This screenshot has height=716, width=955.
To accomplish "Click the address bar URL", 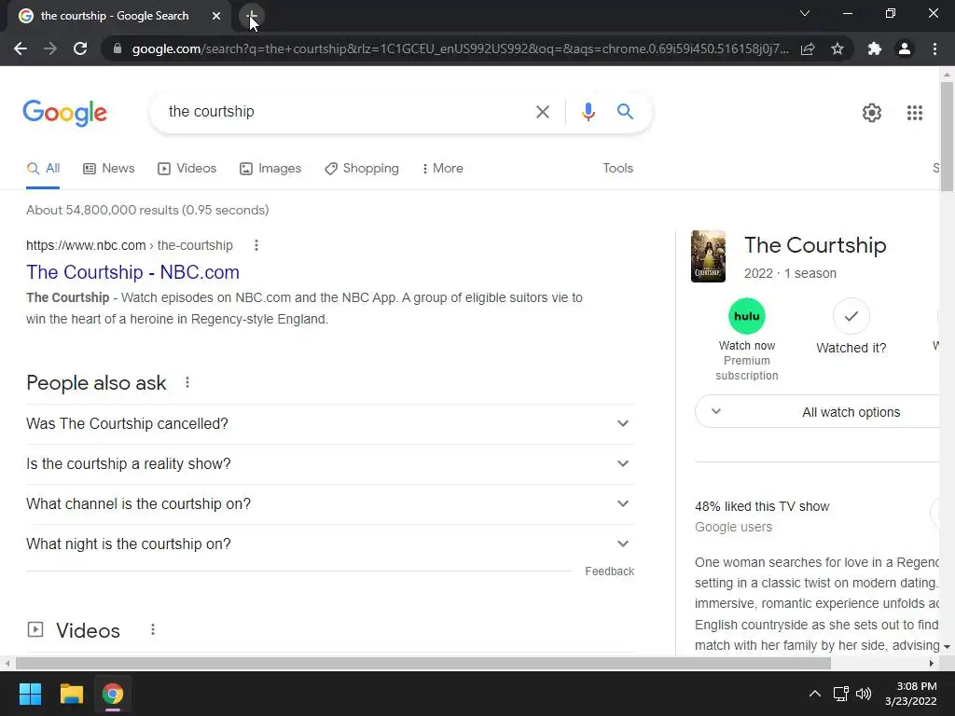I will (460, 48).
